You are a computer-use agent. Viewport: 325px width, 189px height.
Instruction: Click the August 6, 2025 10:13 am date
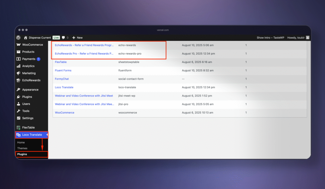coord(197,113)
